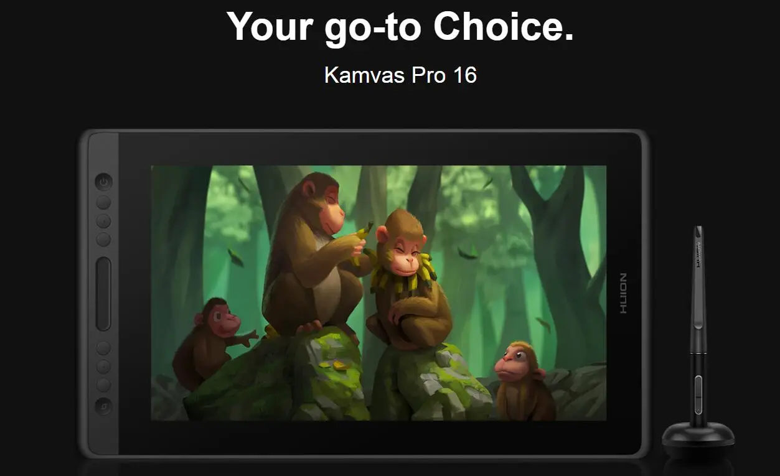Click the Kamvas Pro 16 product name
The image size is (780, 476).
(x=400, y=75)
